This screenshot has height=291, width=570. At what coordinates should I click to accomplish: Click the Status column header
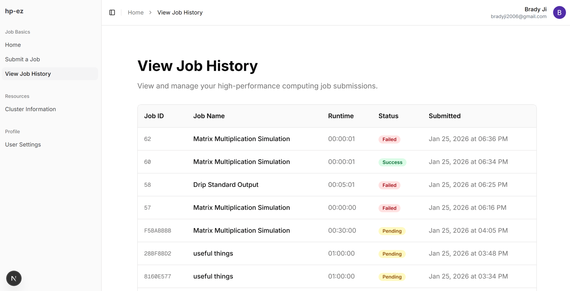point(388,116)
